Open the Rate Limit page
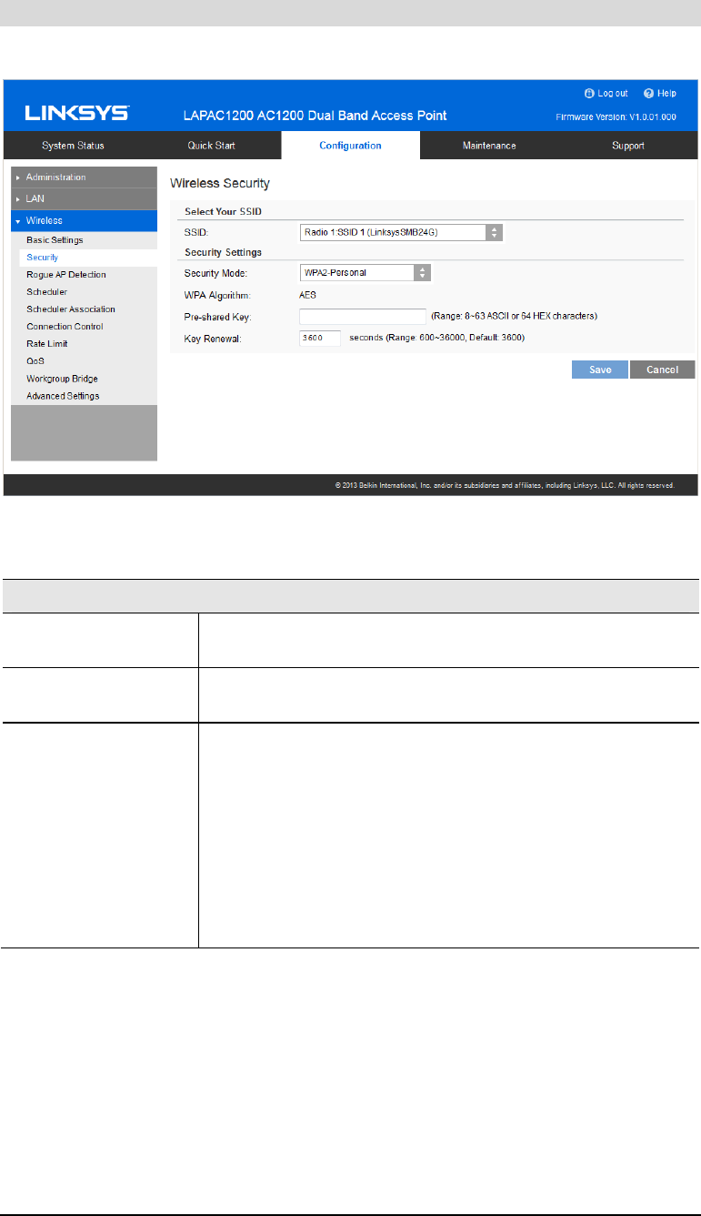 click(x=47, y=344)
